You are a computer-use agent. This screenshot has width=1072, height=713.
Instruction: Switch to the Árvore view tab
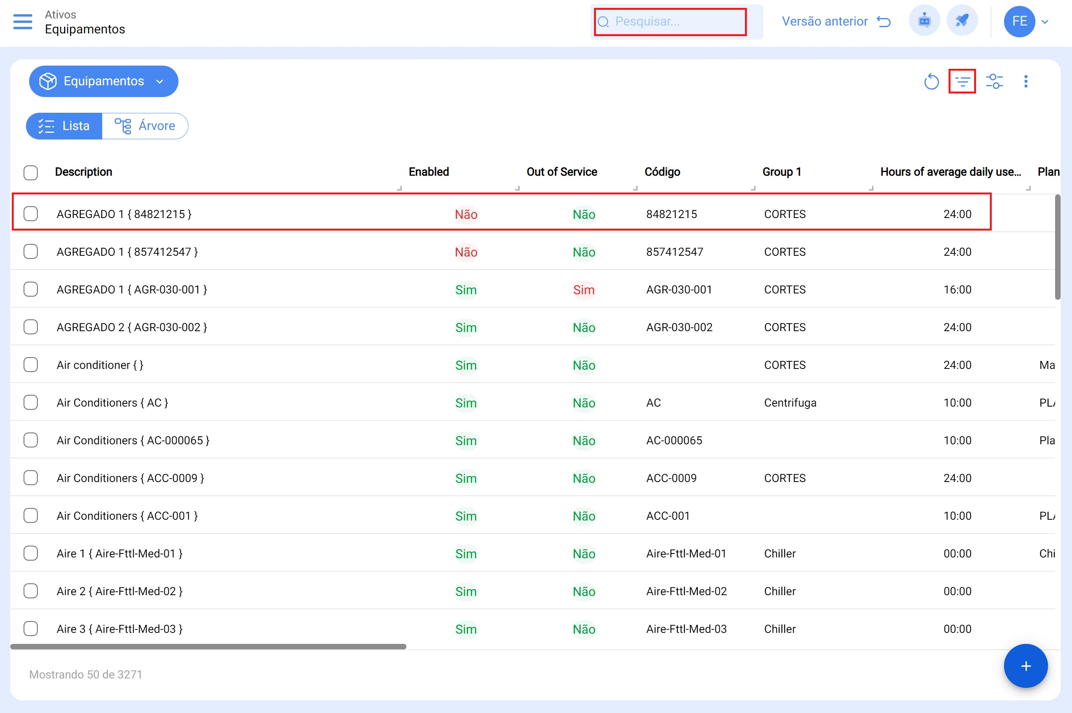coord(145,126)
